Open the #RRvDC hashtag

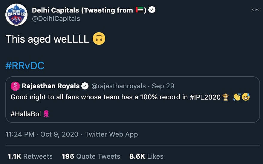(x=25, y=66)
